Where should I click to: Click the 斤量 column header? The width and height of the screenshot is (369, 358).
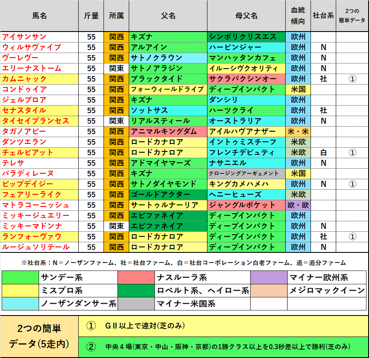[91, 16]
